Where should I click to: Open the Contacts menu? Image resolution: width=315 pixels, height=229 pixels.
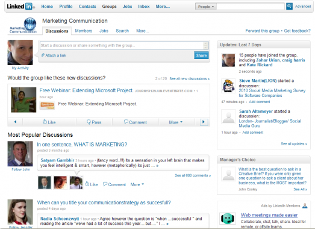tap(87, 7)
